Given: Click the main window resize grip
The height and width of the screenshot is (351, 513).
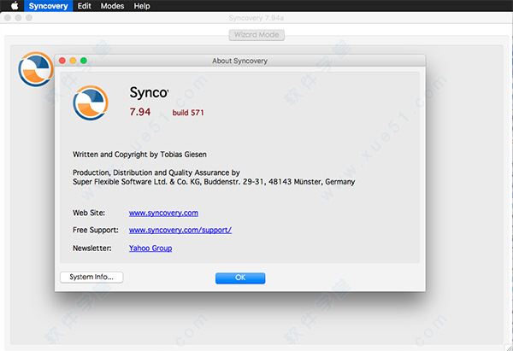Looking at the screenshot, I should [x=509, y=348].
